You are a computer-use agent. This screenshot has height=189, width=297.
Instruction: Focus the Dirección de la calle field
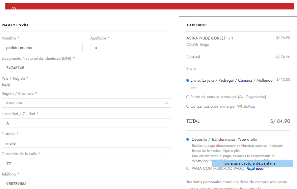pyautogui.click(x=86, y=163)
